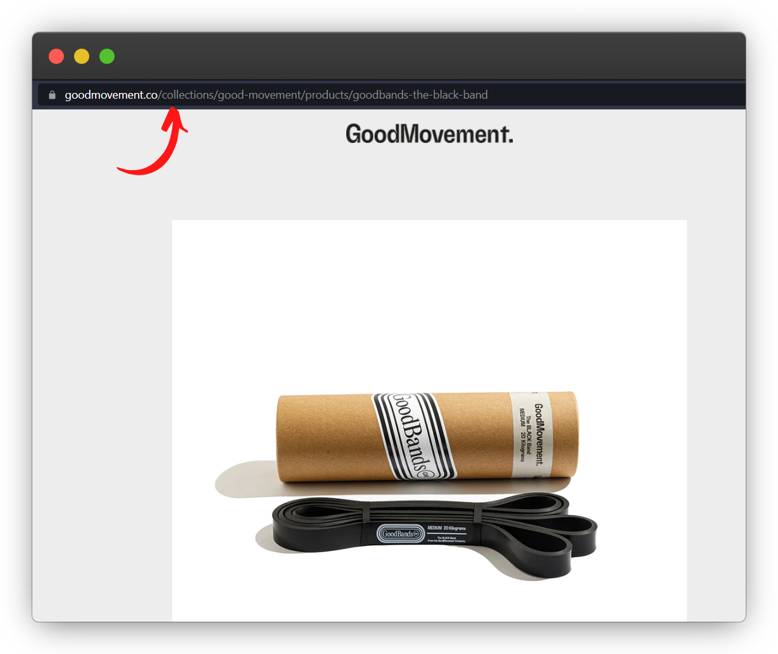Viewport: 778px width, 654px height.
Task: Click the black band product image
Action: pos(429,421)
